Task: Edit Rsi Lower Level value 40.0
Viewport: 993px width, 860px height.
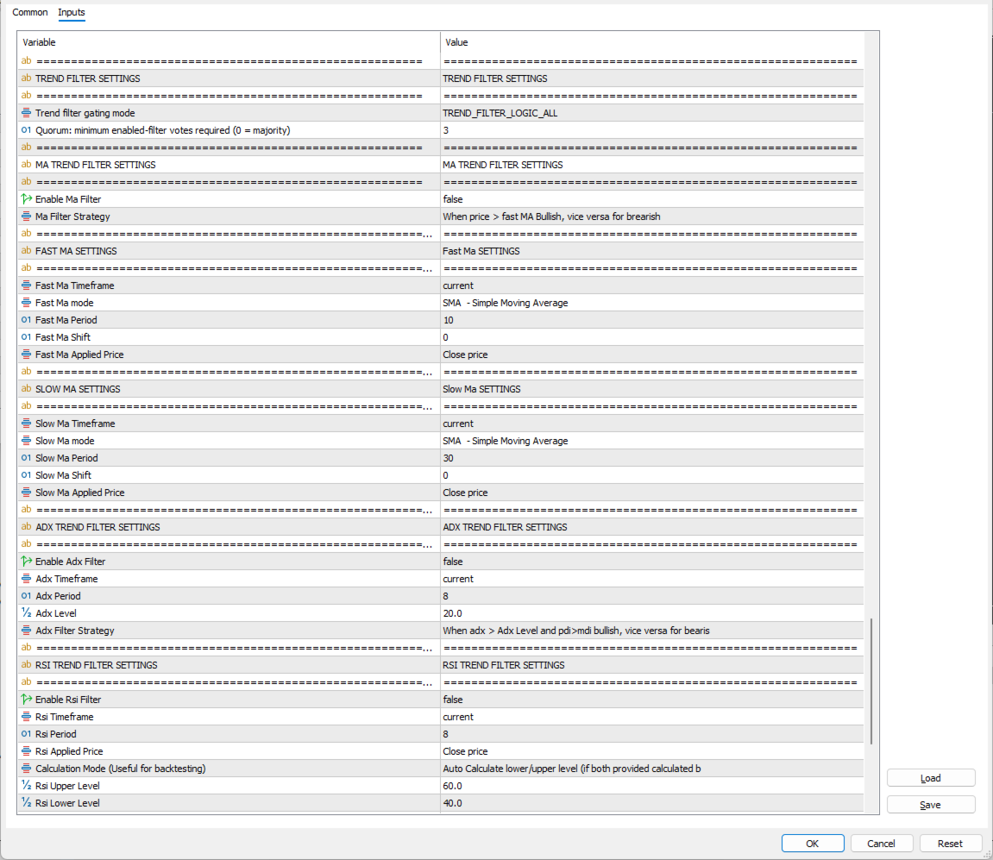Action: pos(651,803)
